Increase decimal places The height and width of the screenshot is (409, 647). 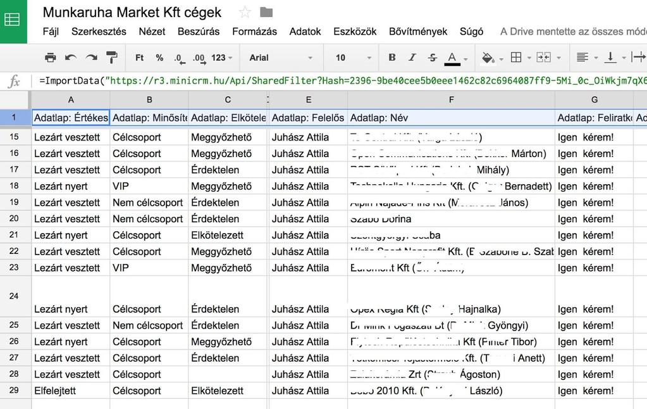[199, 58]
